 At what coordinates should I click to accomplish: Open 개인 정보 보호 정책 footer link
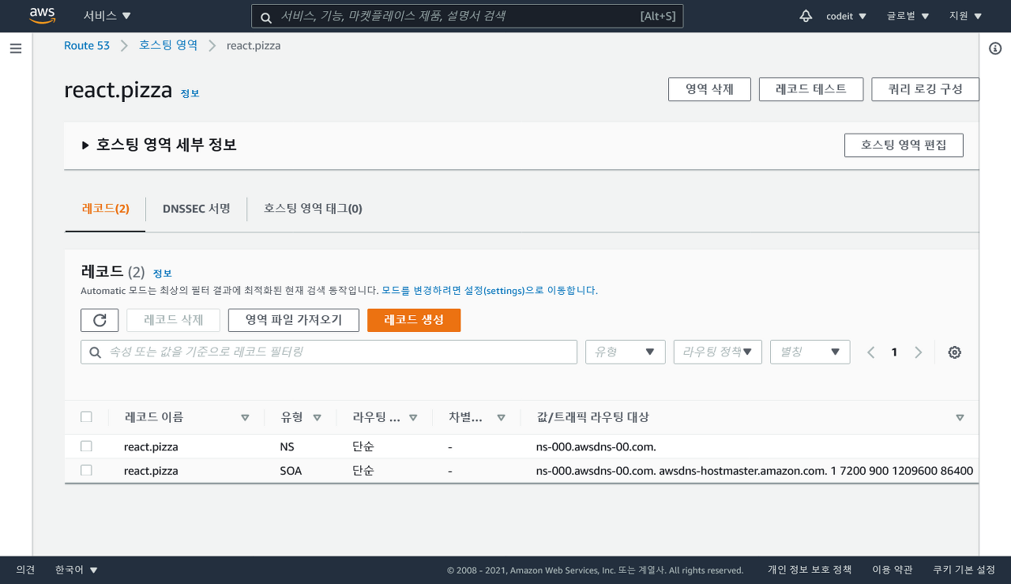810,570
